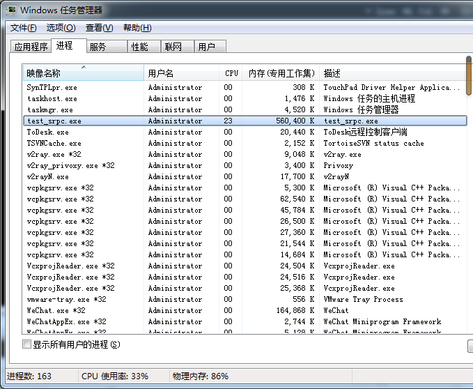Select the v2rayN.exe process

245,177
